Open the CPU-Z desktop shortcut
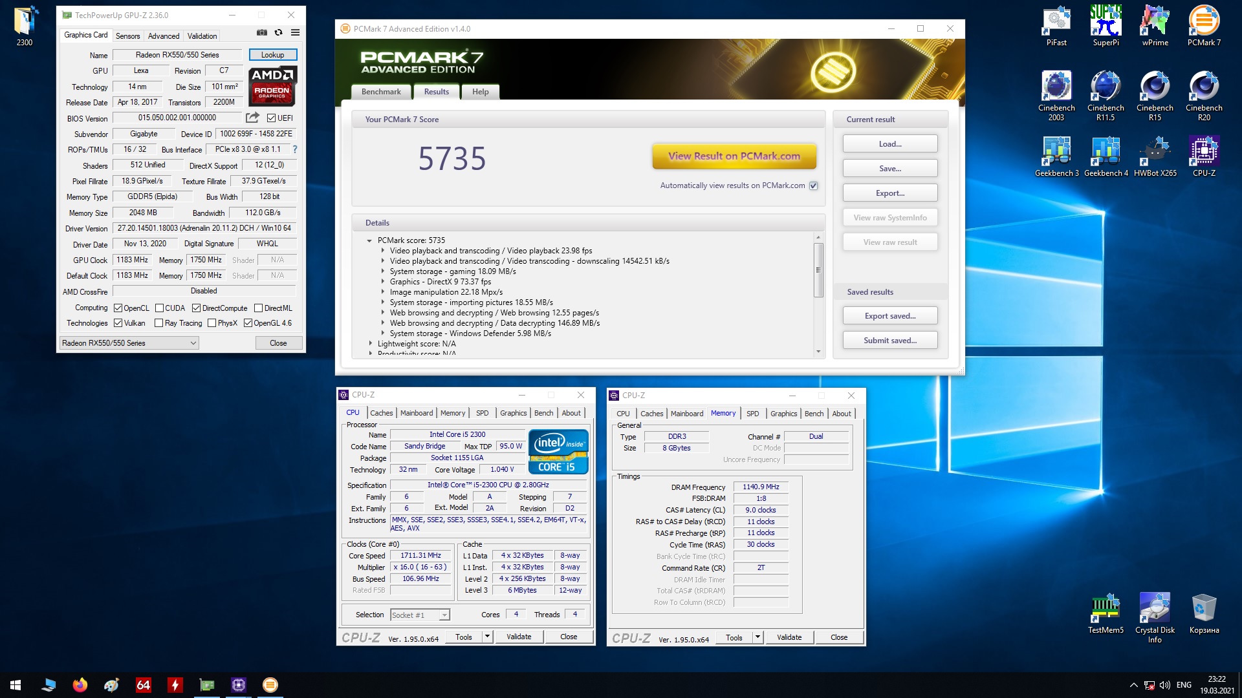1242x698 pixels. 1204,156
